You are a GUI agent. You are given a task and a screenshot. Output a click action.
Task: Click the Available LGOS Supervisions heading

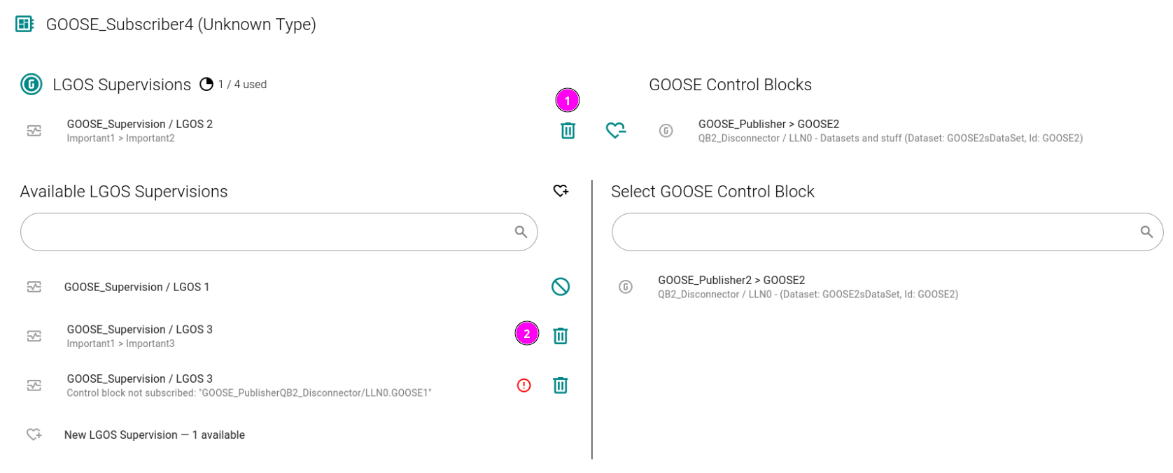124,192
